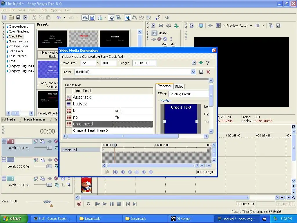This screenshot has height=223, width=297.
Task: Click the Undo arrow icon
Action: tap(59, 17)
